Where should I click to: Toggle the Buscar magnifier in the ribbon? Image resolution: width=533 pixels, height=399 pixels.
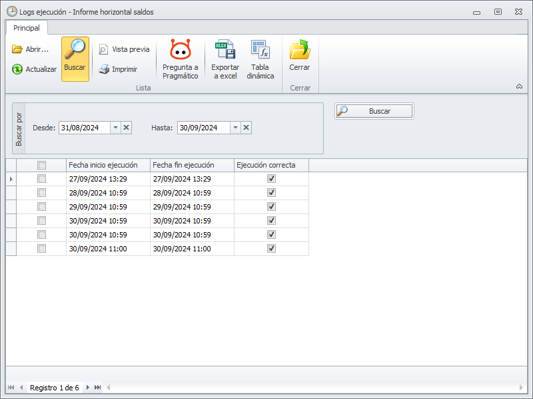[x=75, y=59]
